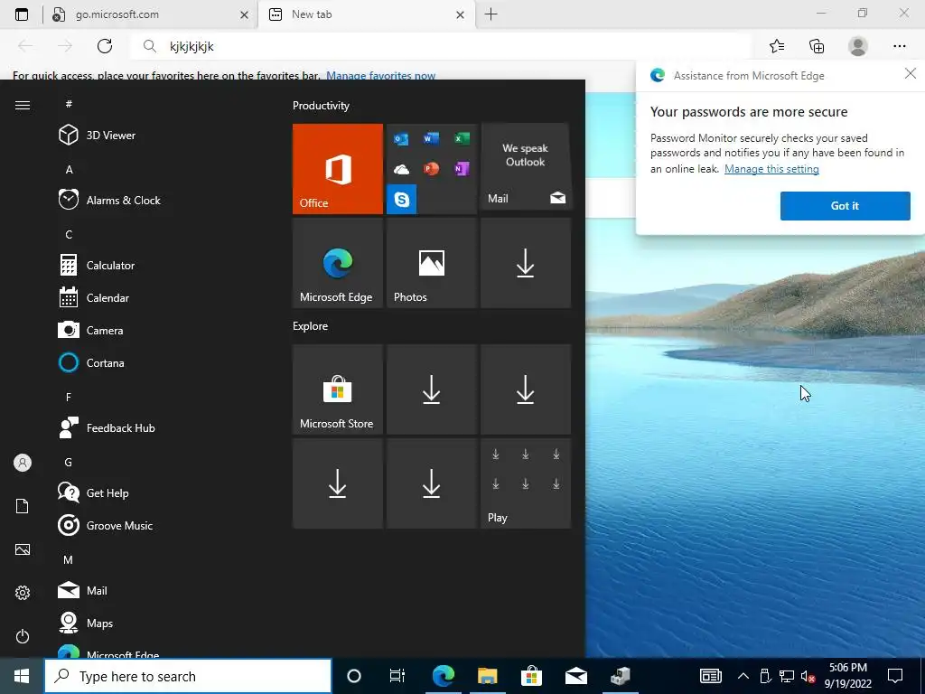Open the user account icon in Start sidebar
The image size is (925, 694).
23,463
